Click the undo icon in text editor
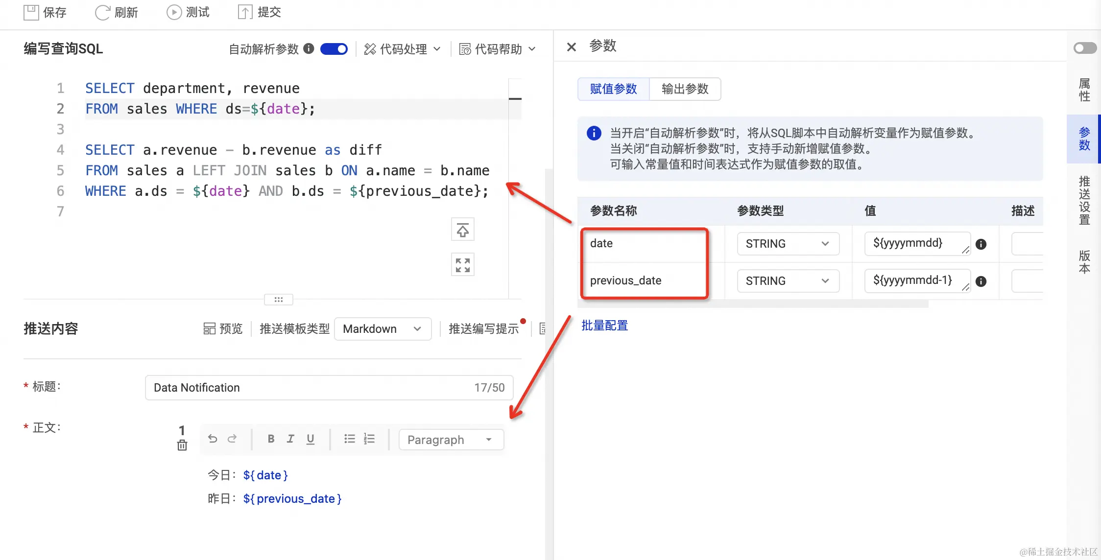The image size is (1101, 560). point(213,439)
